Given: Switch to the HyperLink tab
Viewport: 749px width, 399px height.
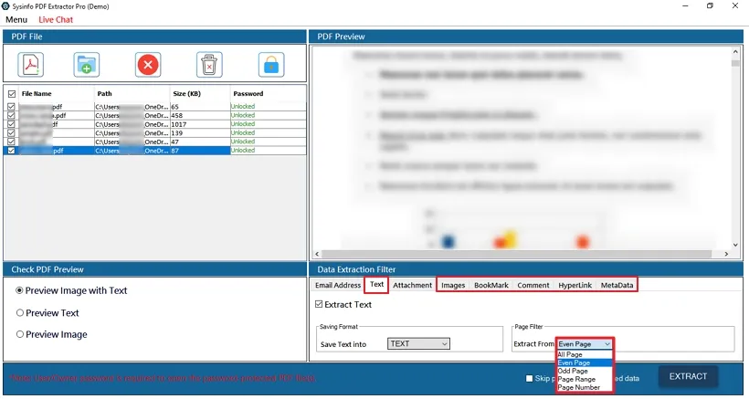Looking at the screenshot, I should [575, 285].
